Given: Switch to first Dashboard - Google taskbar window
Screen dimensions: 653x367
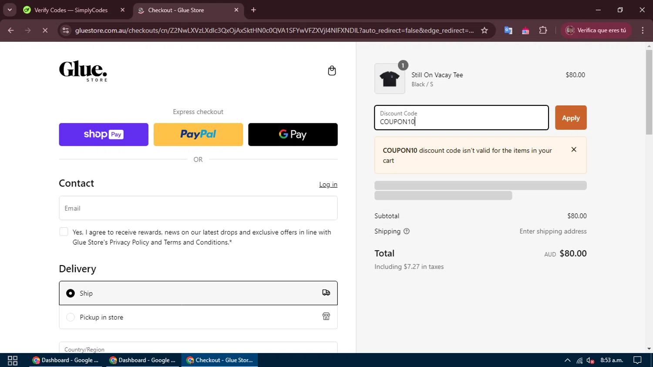Looking at the screenshot, I should pos(66,360).
